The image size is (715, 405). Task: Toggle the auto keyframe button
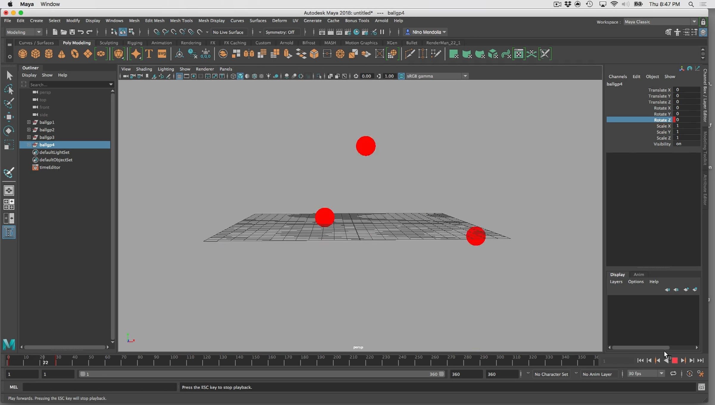tap(689, 374)
